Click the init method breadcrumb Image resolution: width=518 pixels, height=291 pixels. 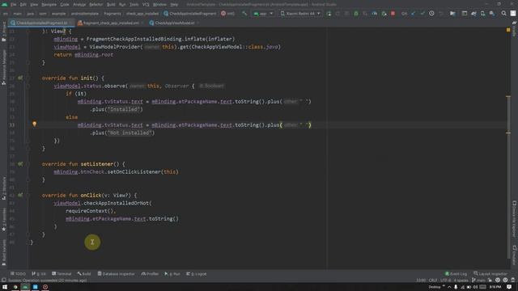pos(227,14)
